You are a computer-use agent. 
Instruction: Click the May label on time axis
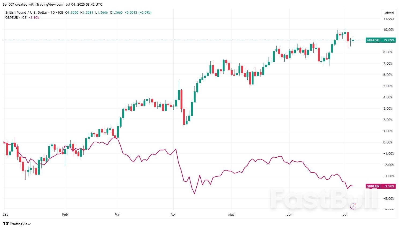231,215
